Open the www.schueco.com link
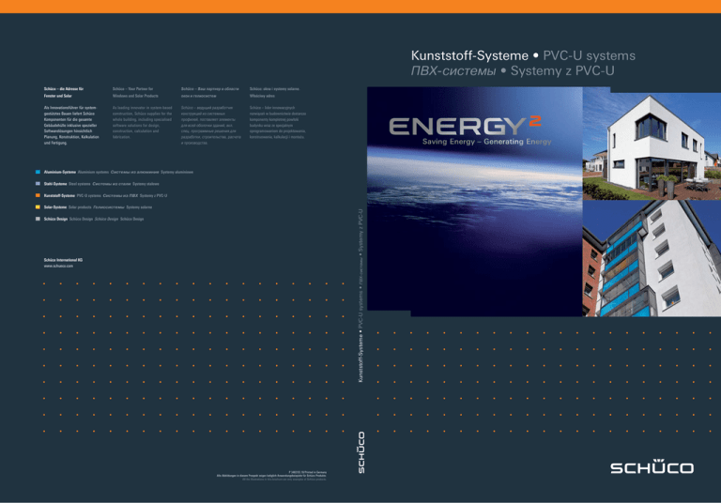 click(x=58, y=267)
